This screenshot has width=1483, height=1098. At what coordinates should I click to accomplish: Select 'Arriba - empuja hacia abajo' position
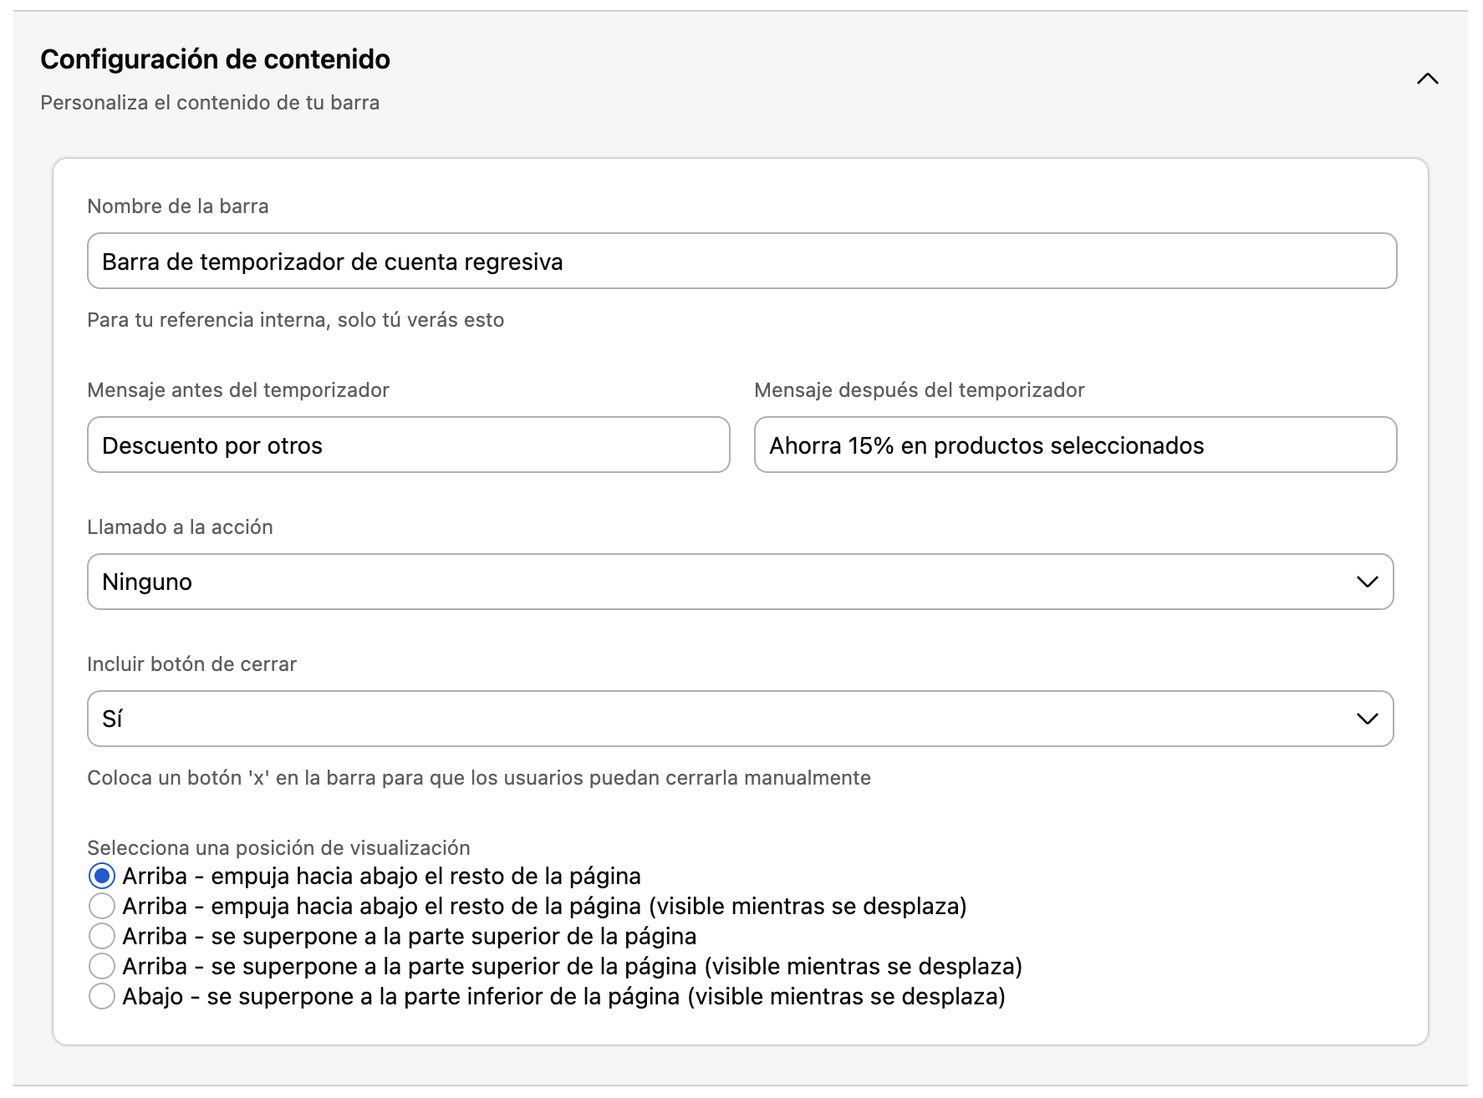click(x=102, y=876)
